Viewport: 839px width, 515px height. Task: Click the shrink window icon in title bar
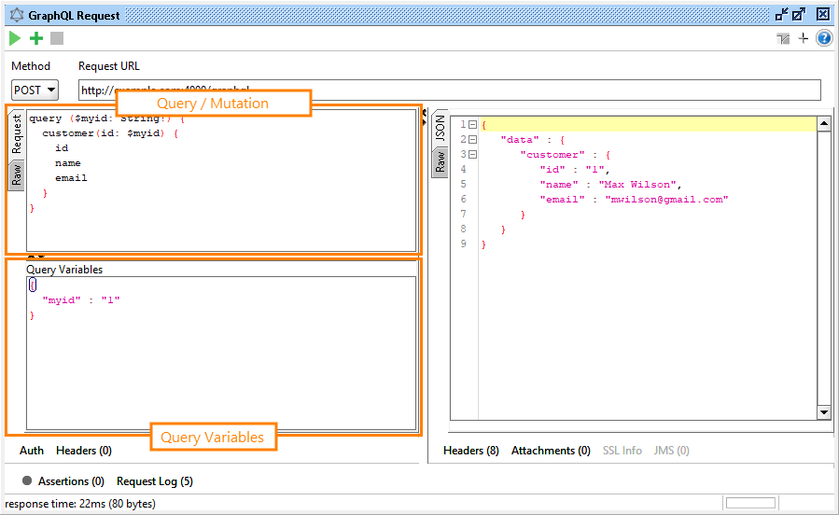coord(782,14)
